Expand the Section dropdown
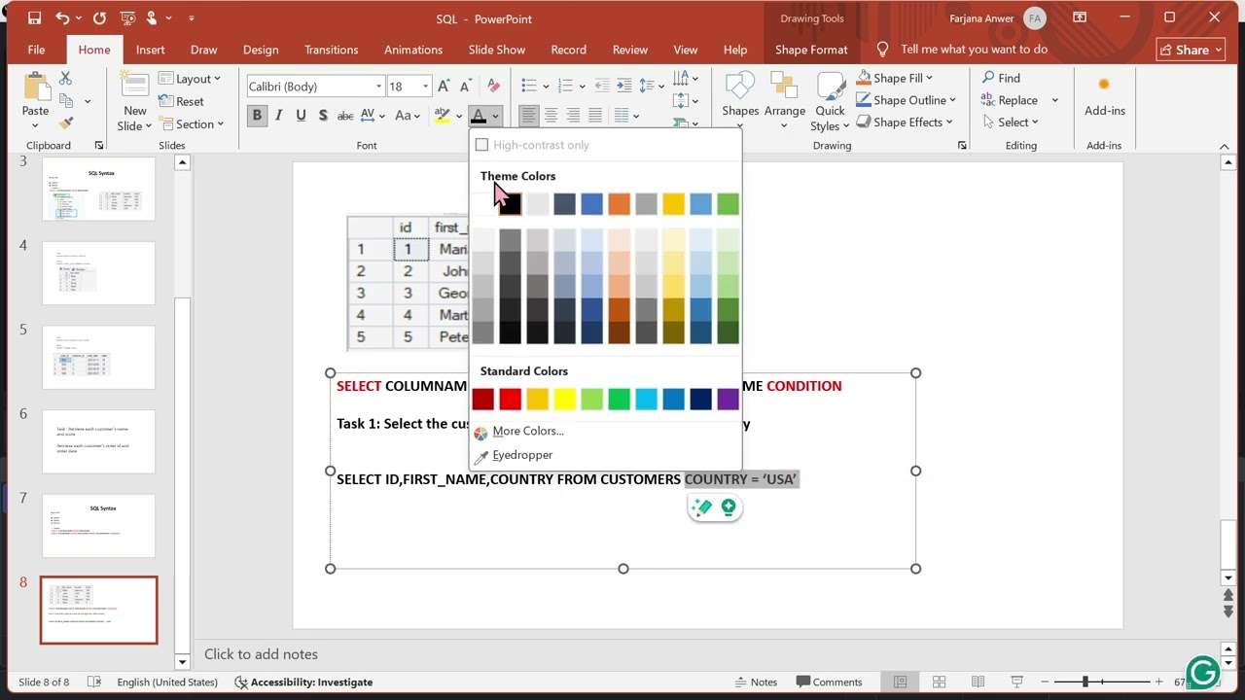The width and height of the screenshot is (1245, 700). 192,124
